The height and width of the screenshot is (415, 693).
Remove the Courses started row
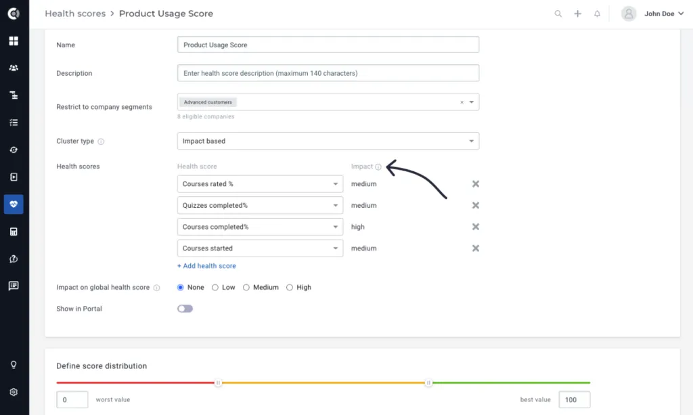click(476, 248)
